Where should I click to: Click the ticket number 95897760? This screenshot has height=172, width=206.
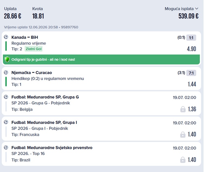(70, 27)
